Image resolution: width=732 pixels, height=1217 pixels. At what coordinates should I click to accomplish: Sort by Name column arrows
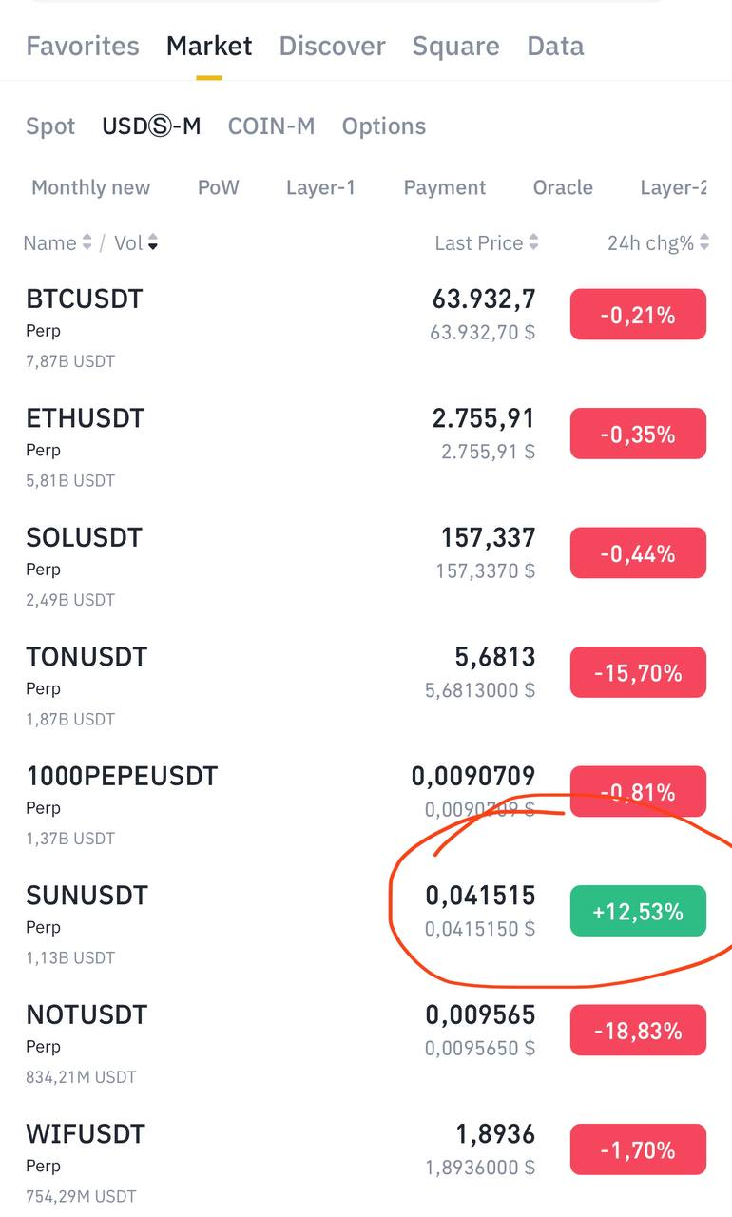tap(87, 243)
